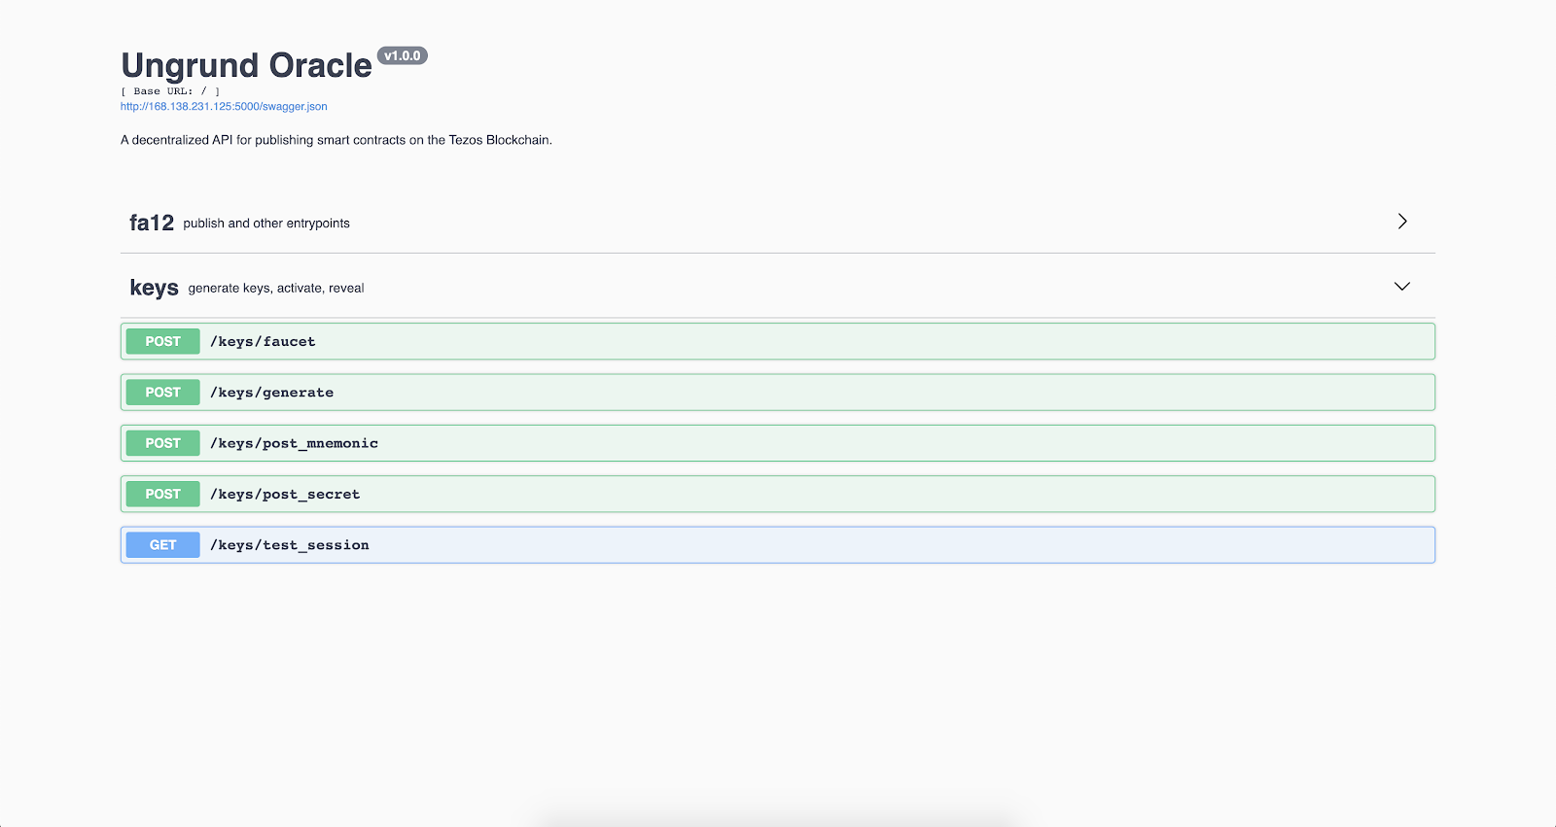Collapse the keys section chevron

(1402, 287)
